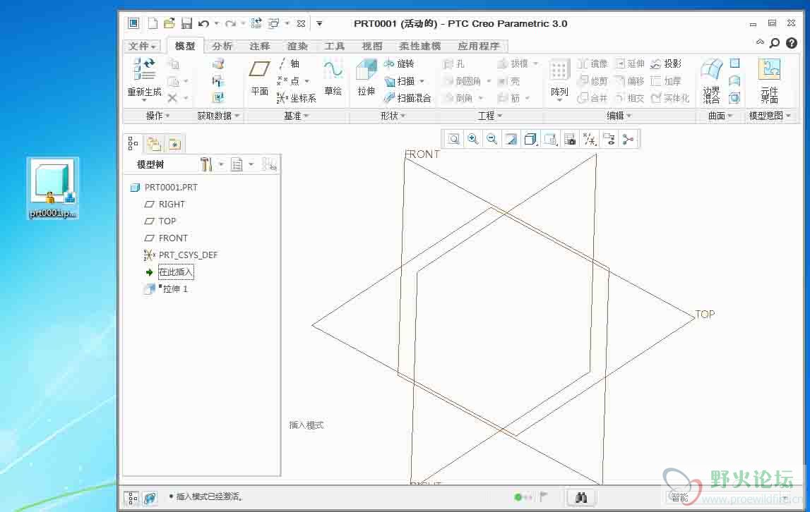Toggle the navigator pane icon in status bar
The width and height of the screenshot is (810, 512).
pyautogui.click(x=133, y=498)
